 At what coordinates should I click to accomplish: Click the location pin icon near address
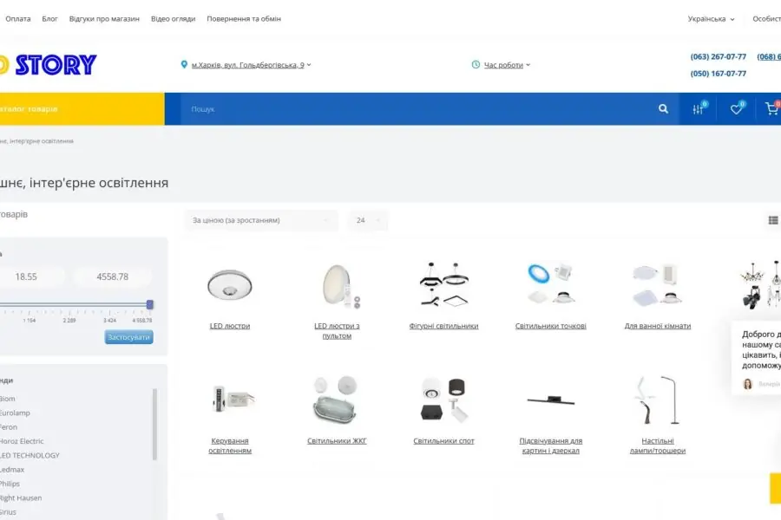pyautogui.click(x=184, y=65)
